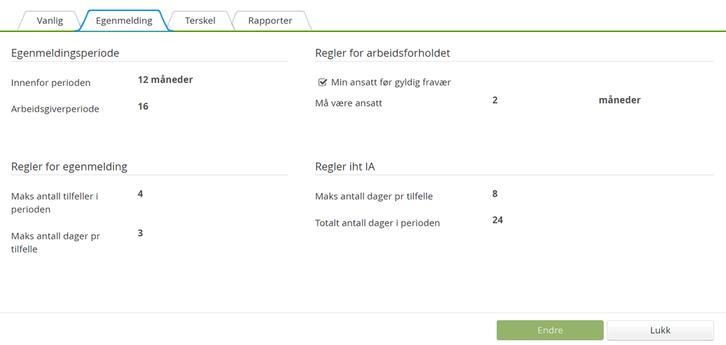Open the Terskel tab
This screenshot has height=345, width=726.
click(x=200, y=20)
